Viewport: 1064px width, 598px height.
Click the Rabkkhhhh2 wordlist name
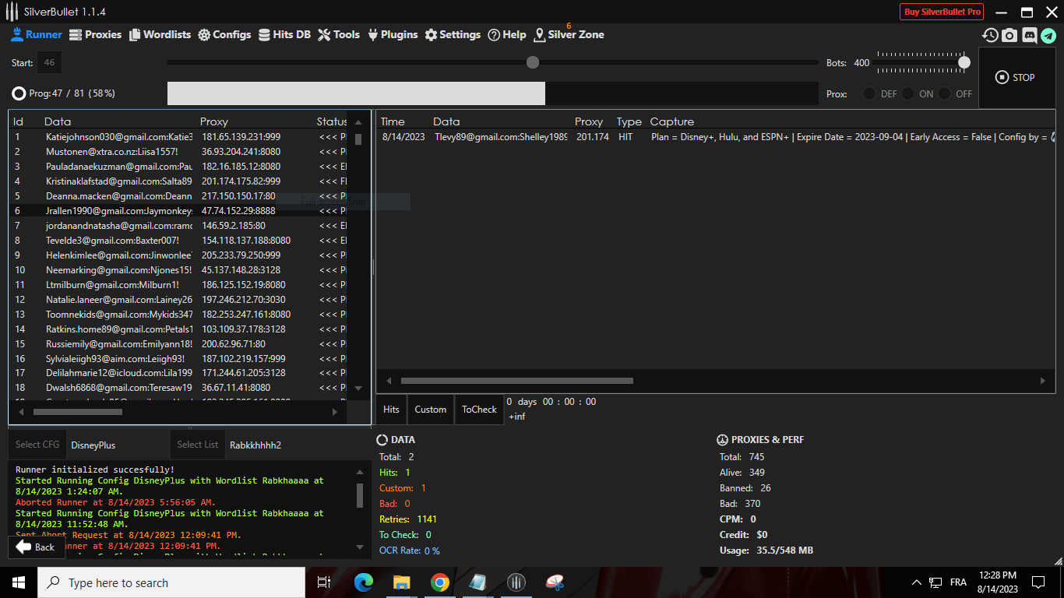click(255, 445)
